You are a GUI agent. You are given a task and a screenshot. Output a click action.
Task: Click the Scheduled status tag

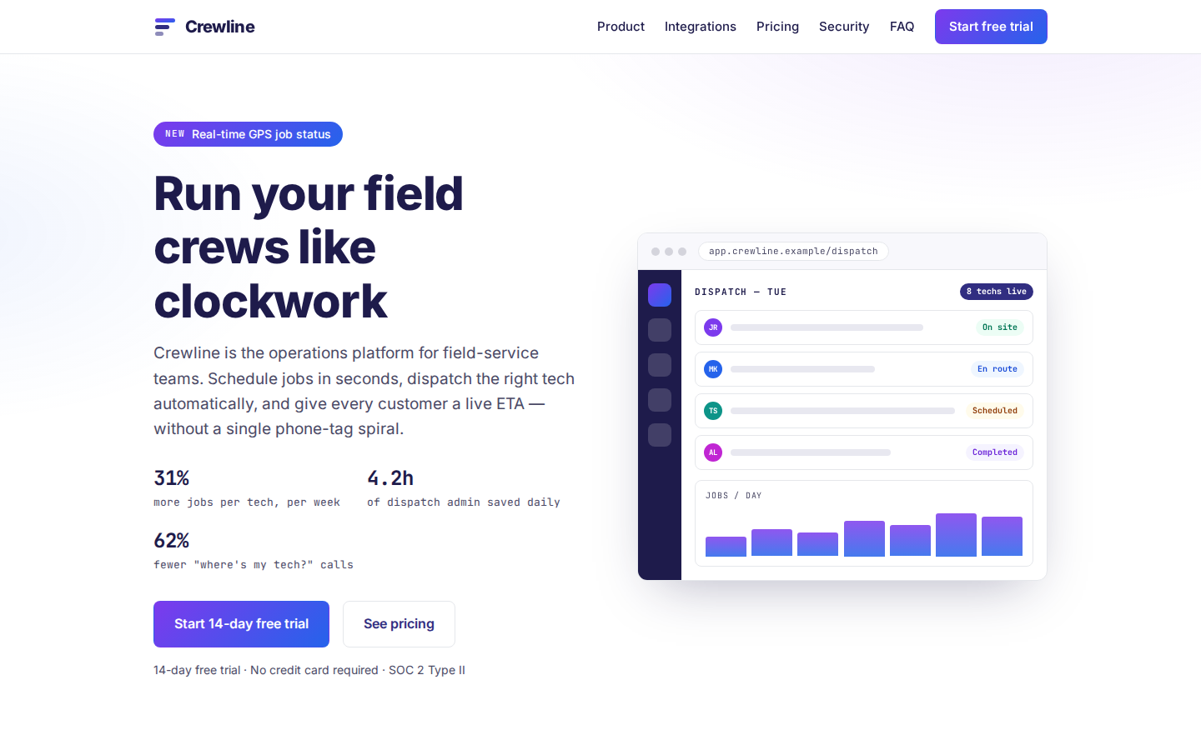pyautogui.click(x=995, y=411)
